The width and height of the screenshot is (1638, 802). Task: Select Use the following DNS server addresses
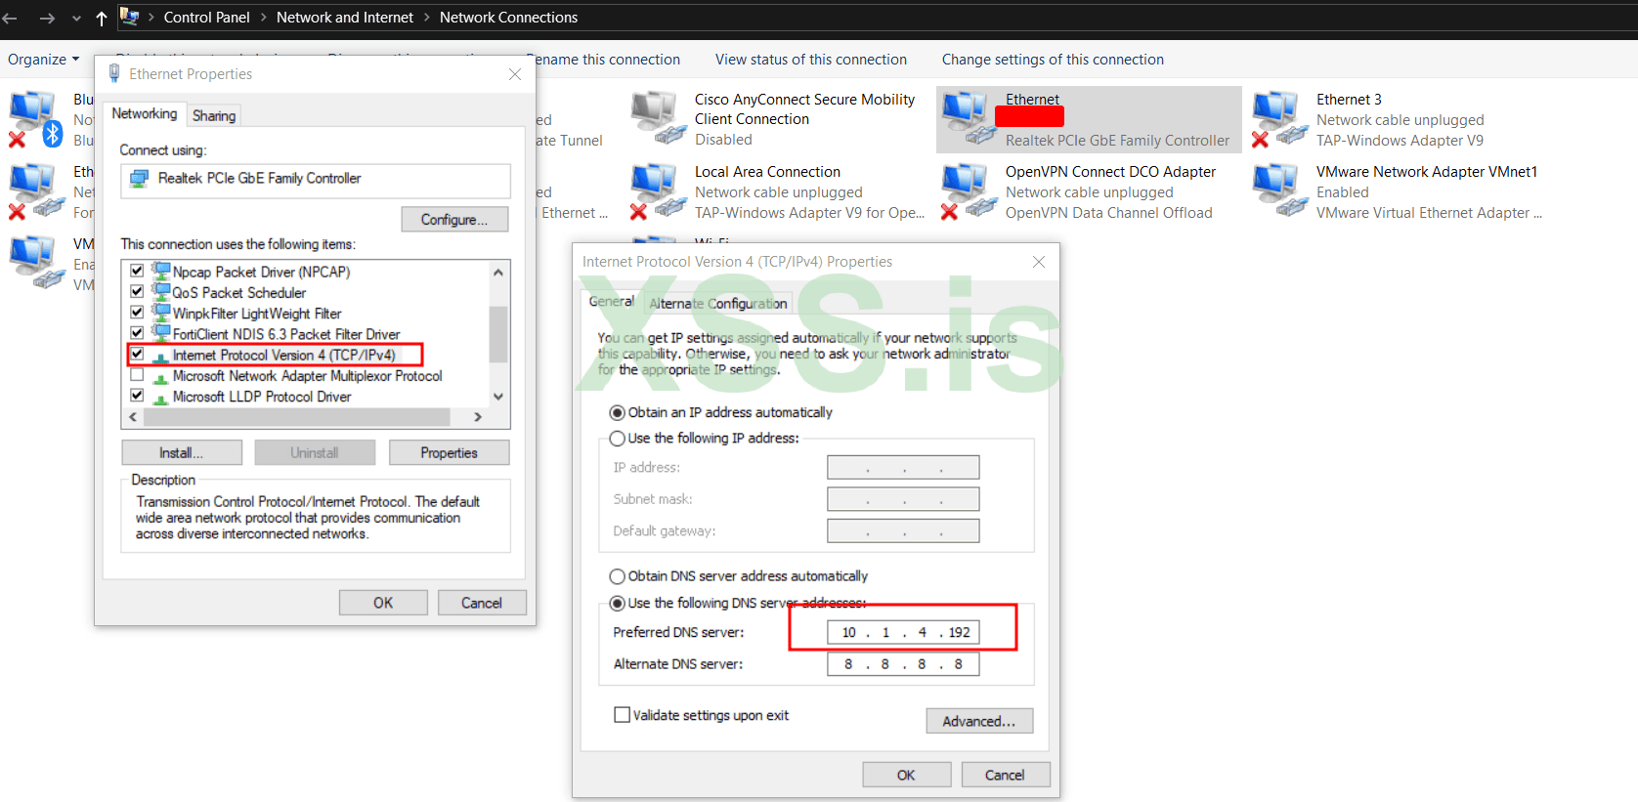(x=617, y=604)
